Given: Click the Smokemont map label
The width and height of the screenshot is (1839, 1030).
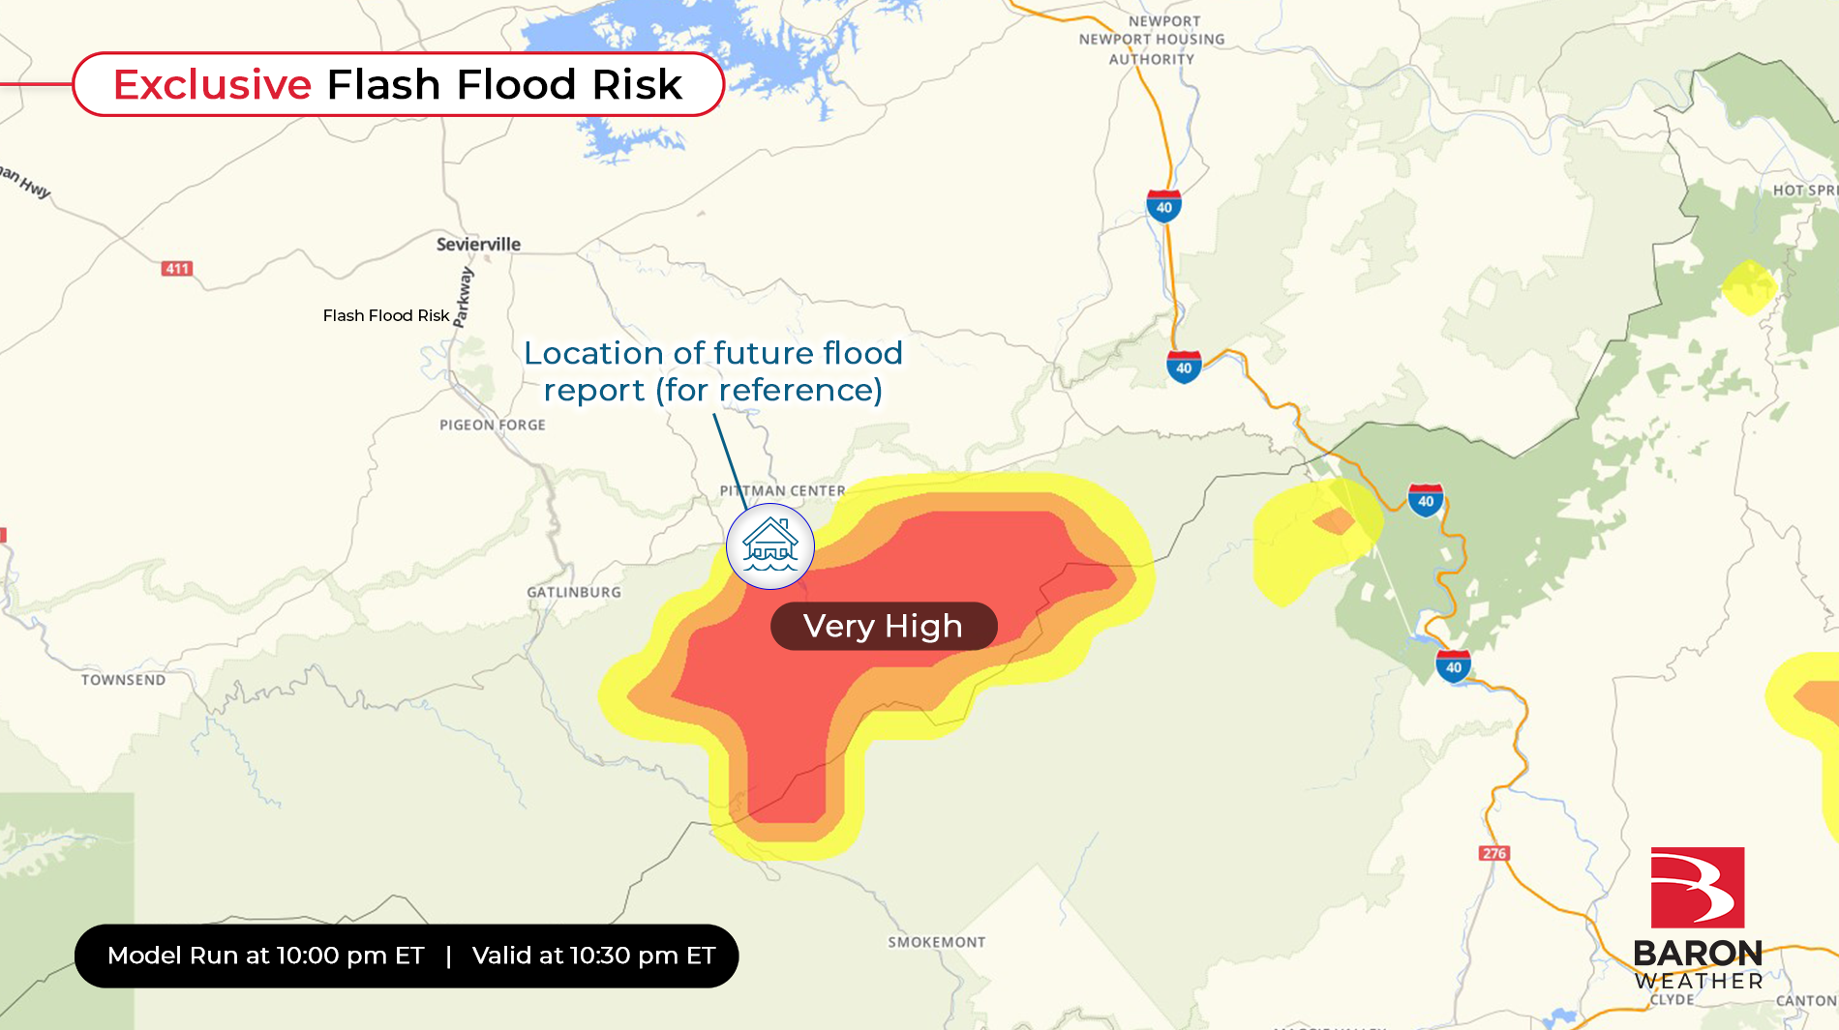Looking at the screenshot, I should tap(937, 942).
